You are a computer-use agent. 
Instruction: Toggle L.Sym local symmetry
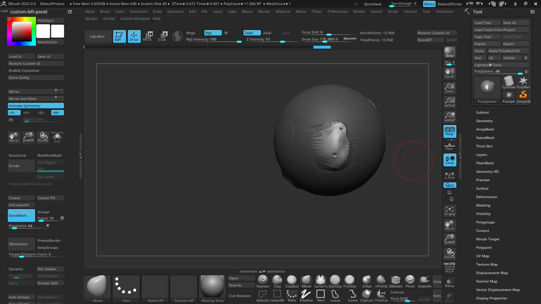click(x=449, y=175)
